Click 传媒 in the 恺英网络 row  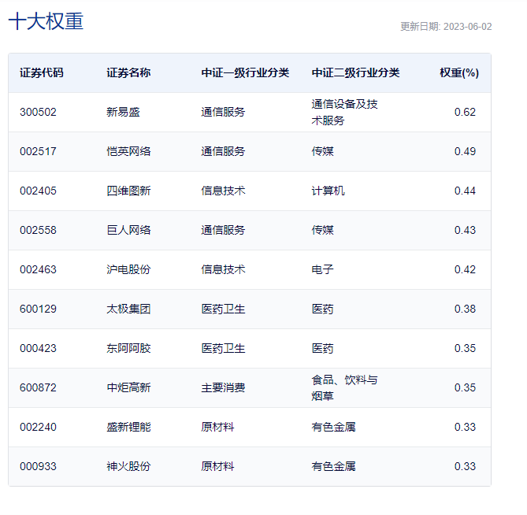323,151
